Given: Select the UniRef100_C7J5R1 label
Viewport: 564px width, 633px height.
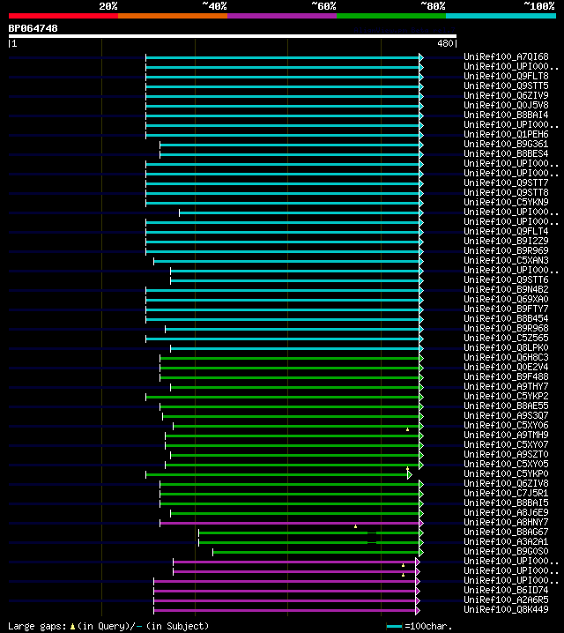Looking at the screenshot, I should coord(506,493).
